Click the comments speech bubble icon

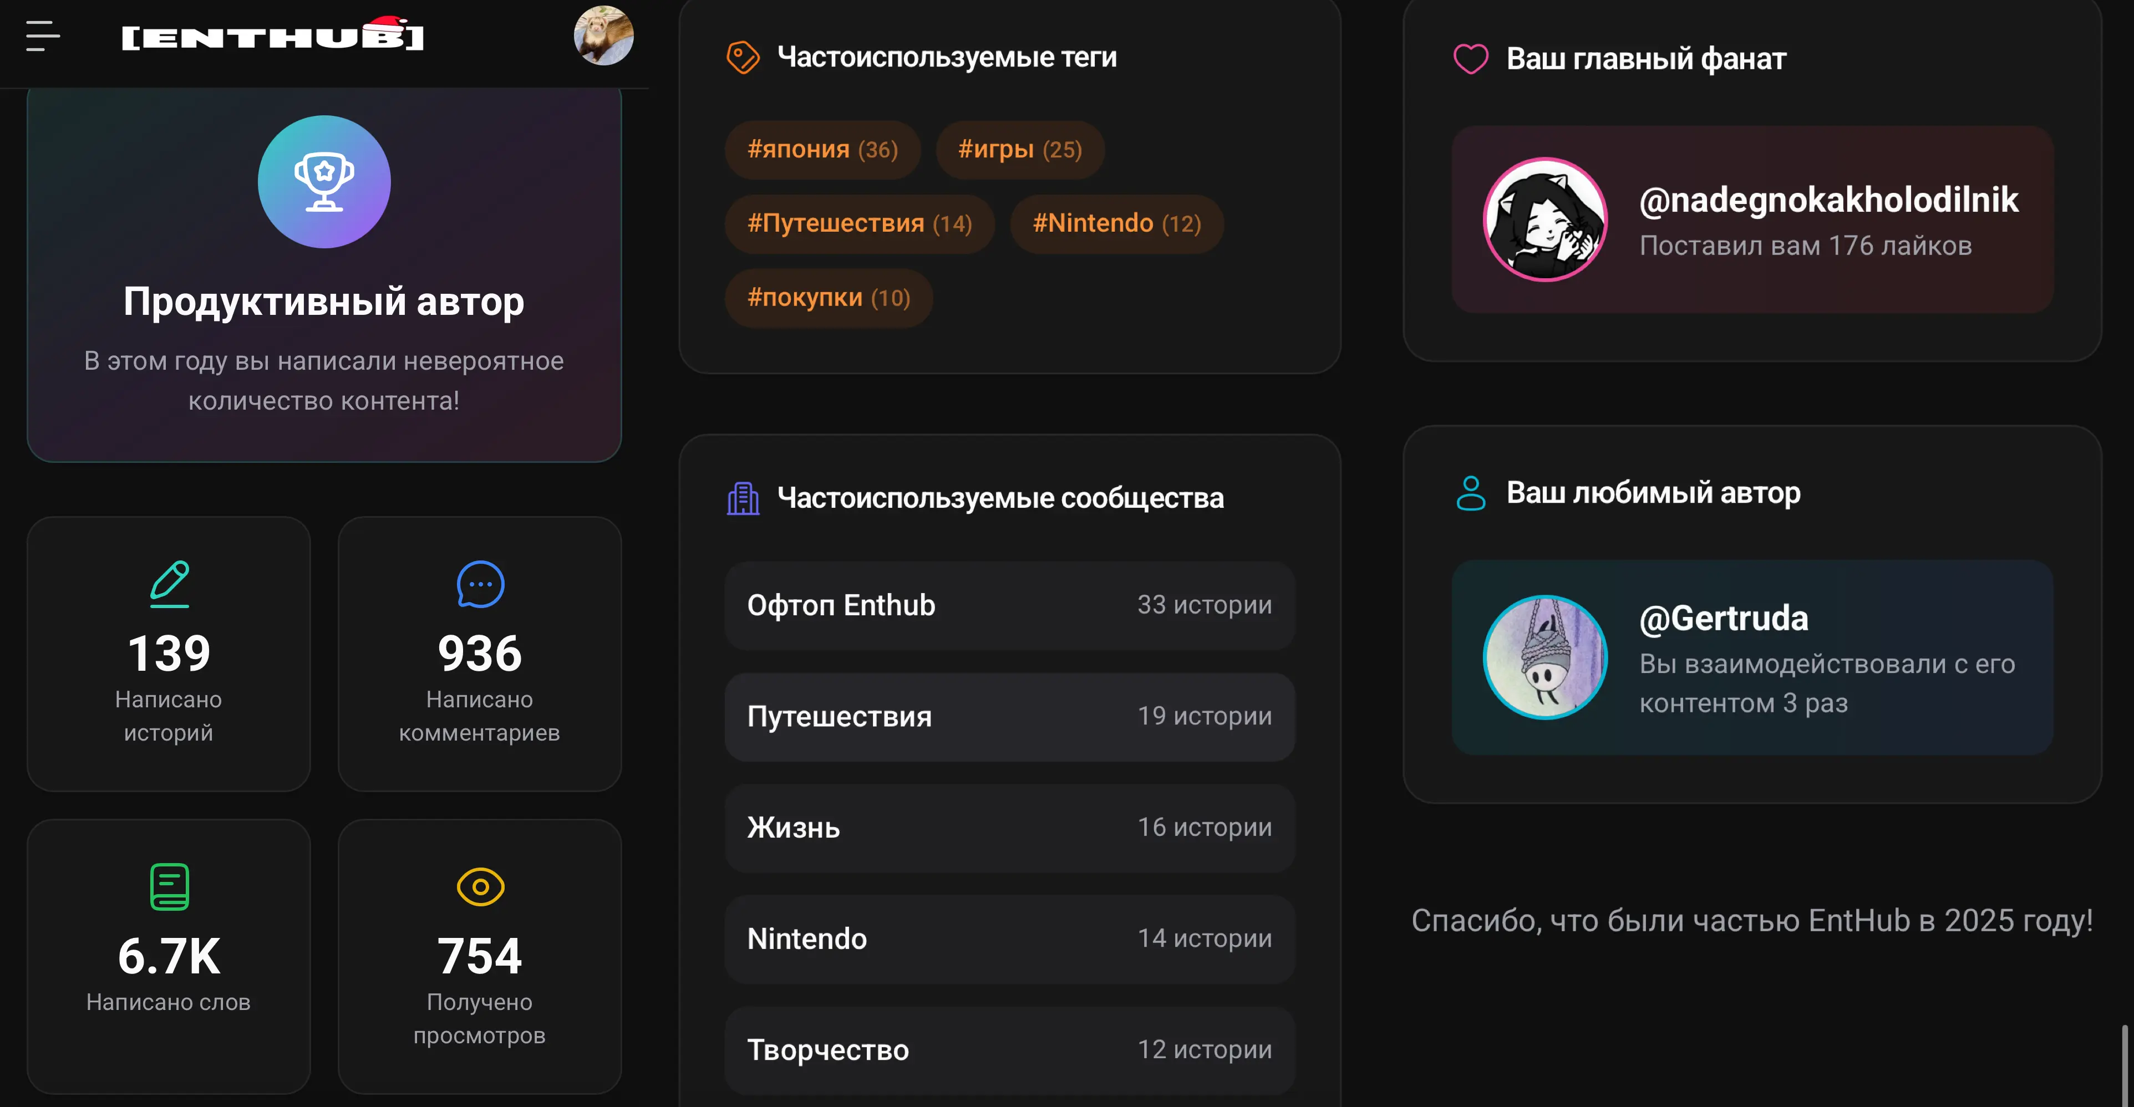[x=480, y=584]
